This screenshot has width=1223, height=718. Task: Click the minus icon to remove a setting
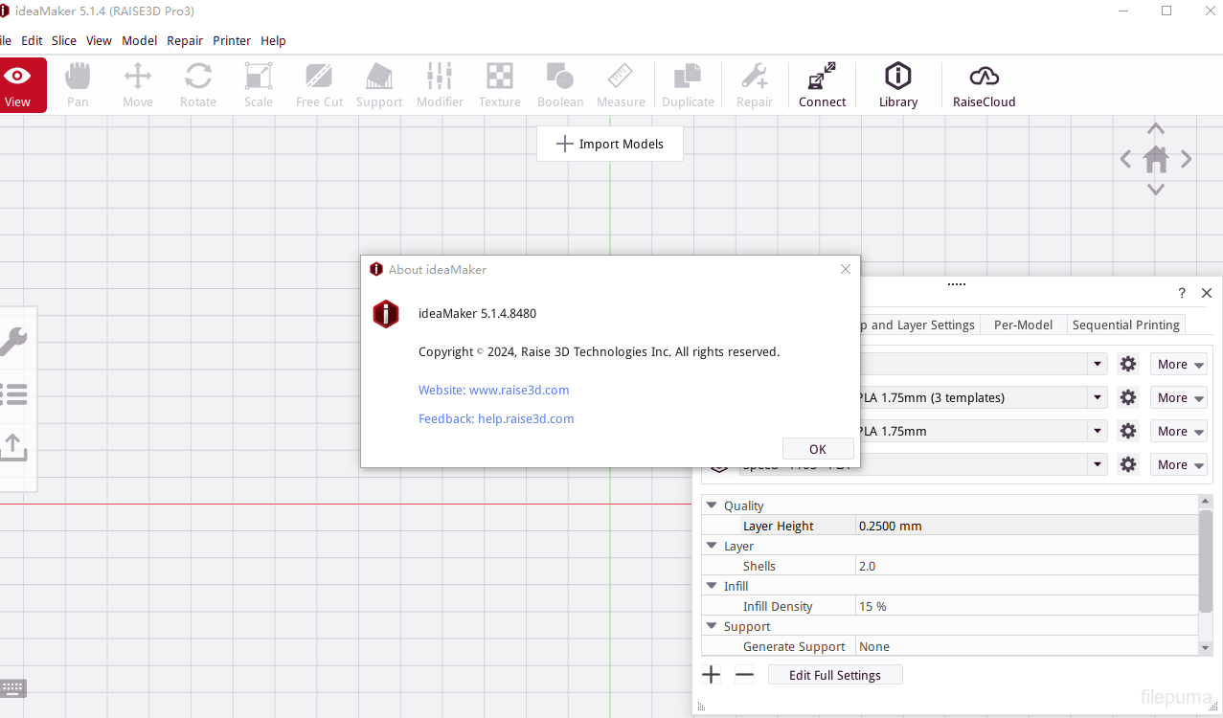[744, 675]
